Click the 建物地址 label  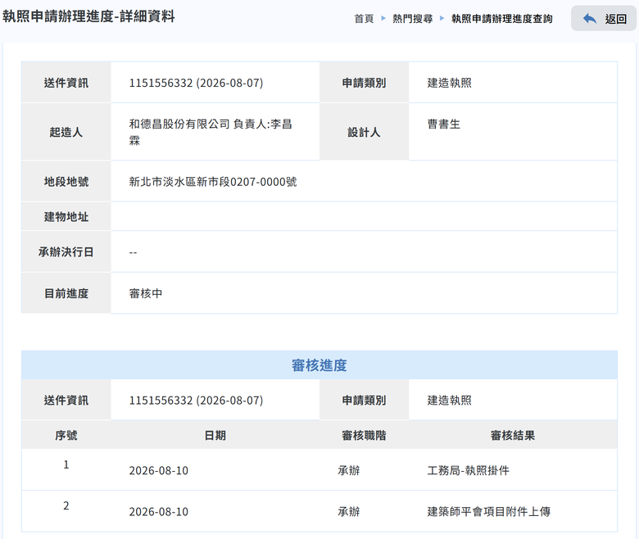(x=66, y=216)
